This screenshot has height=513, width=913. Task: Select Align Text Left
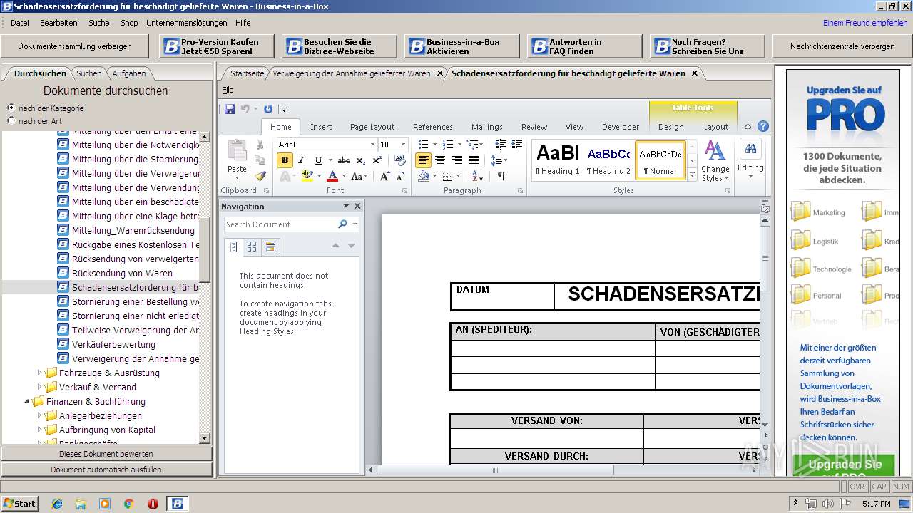click(x=424, y=160)
